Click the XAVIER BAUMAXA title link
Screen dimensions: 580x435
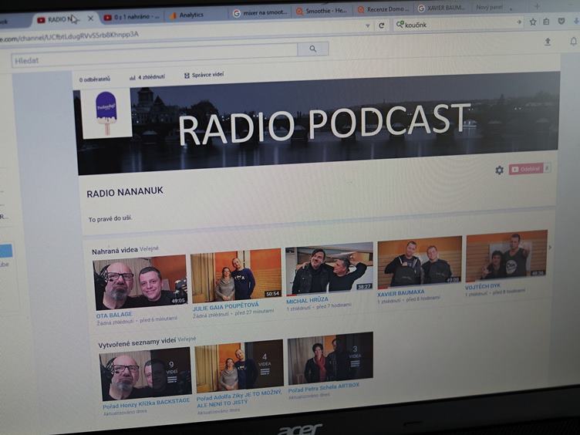click(x=400, y=293)
